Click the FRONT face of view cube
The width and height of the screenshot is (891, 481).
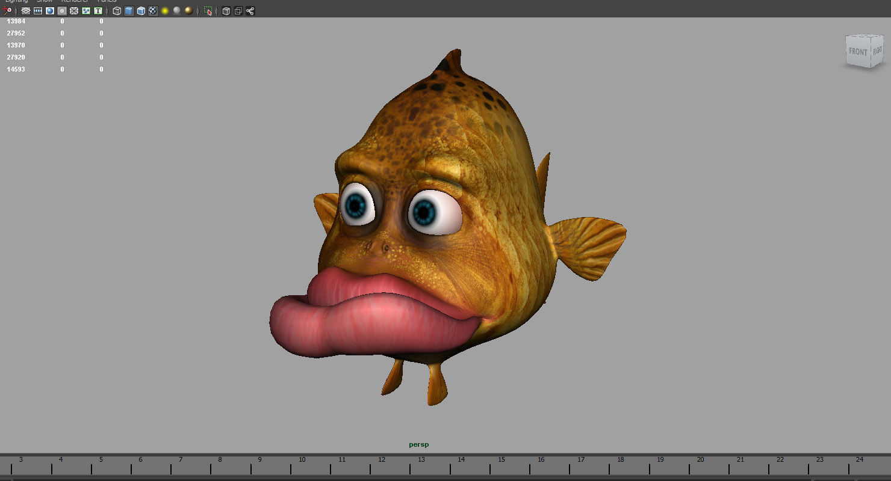pos(858,52)
